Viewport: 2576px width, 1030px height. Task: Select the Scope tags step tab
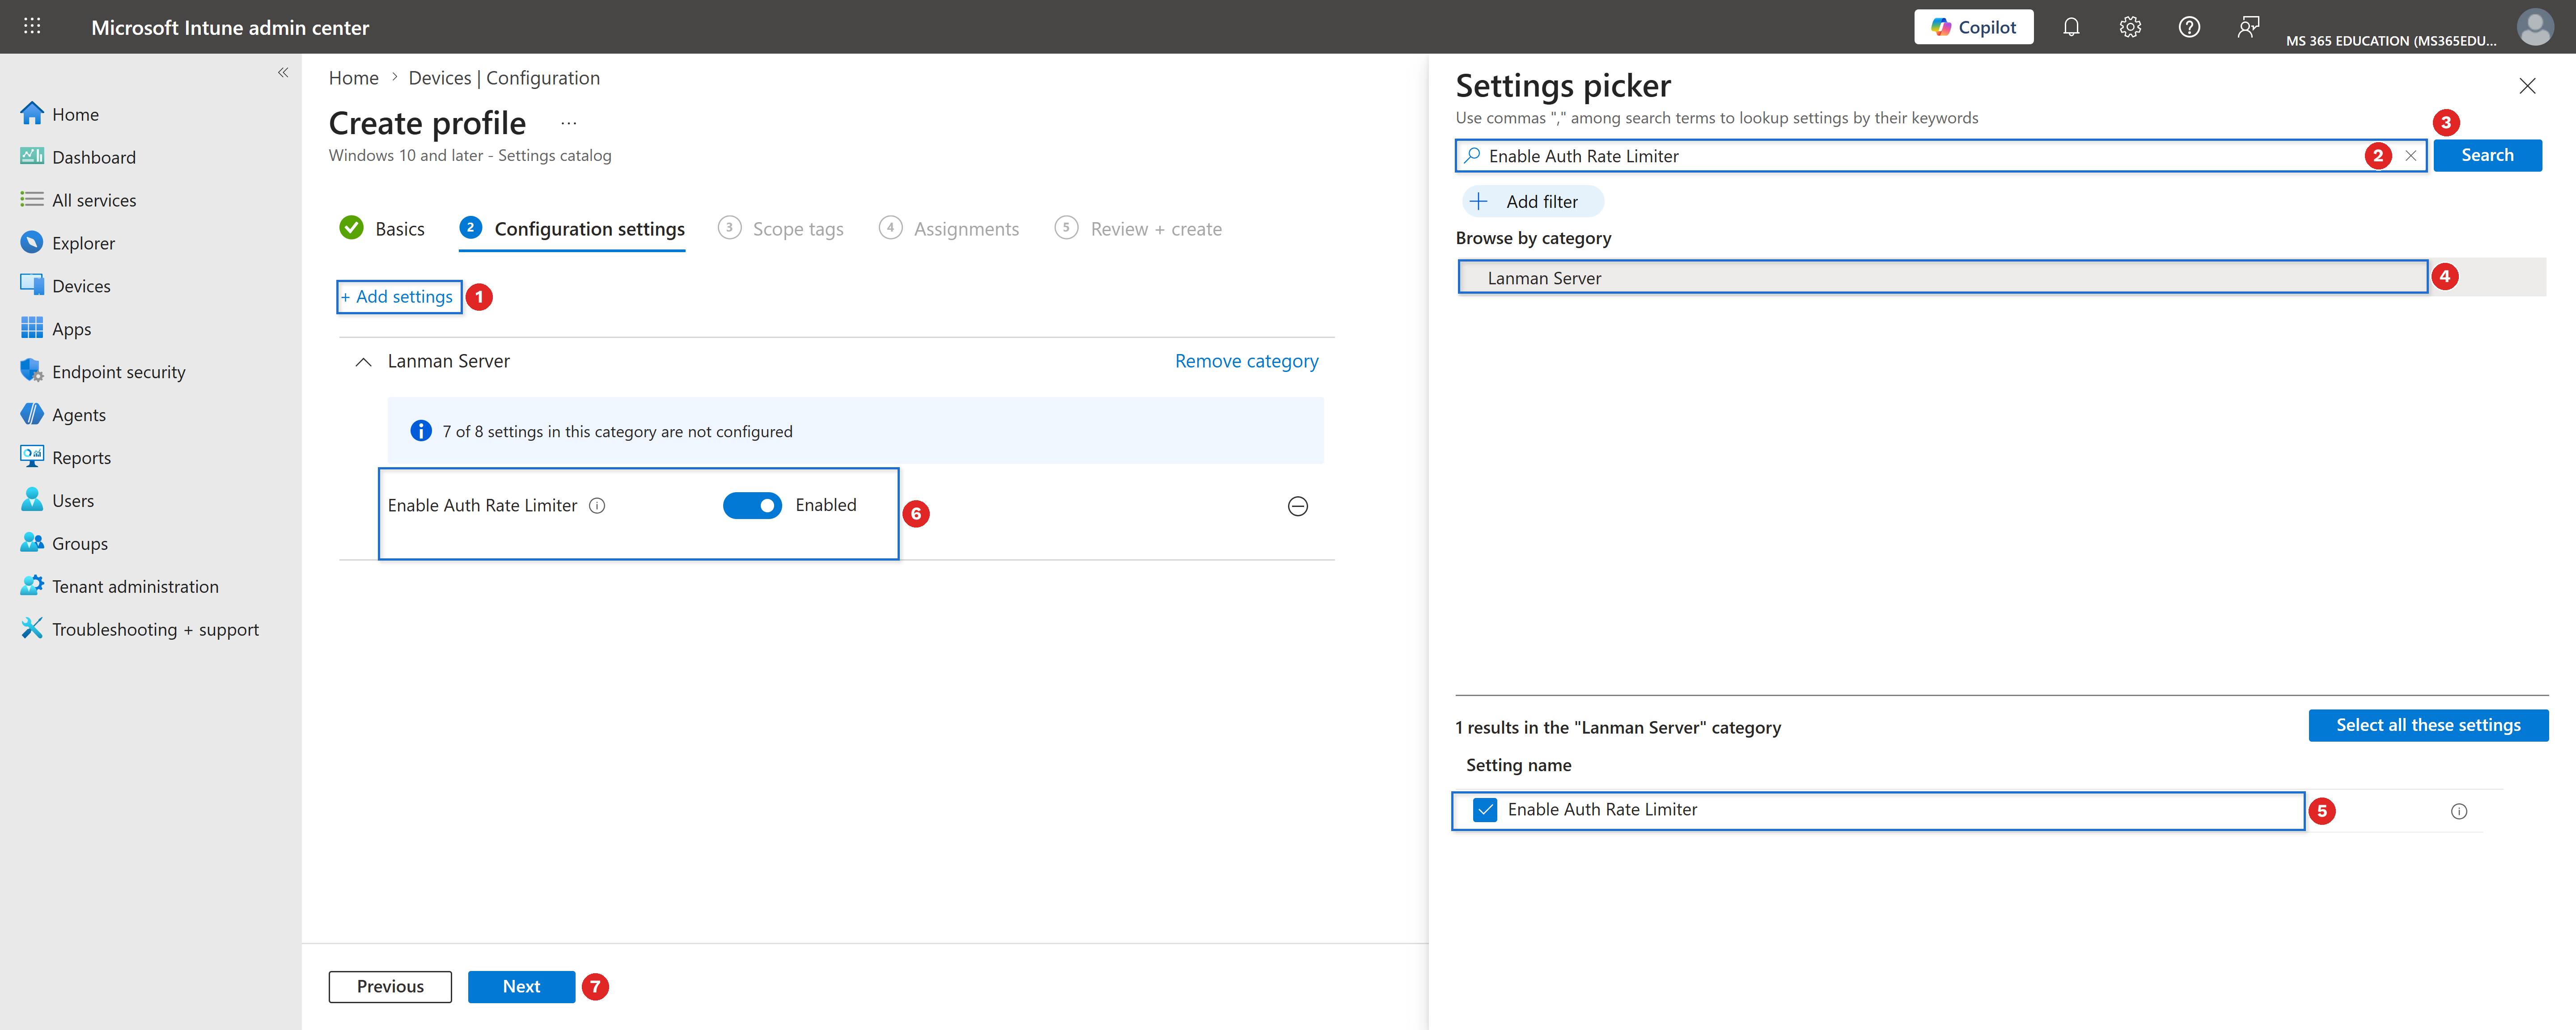point(781,229)
